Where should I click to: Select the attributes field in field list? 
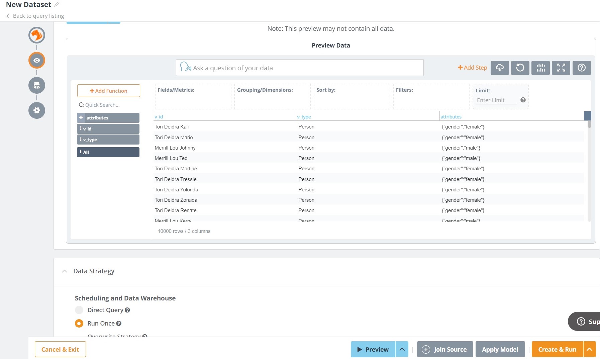tap(108, 118)
